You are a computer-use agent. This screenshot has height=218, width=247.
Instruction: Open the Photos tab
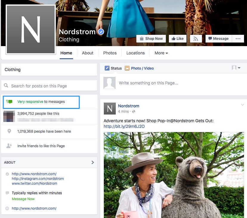coord(110,53)
